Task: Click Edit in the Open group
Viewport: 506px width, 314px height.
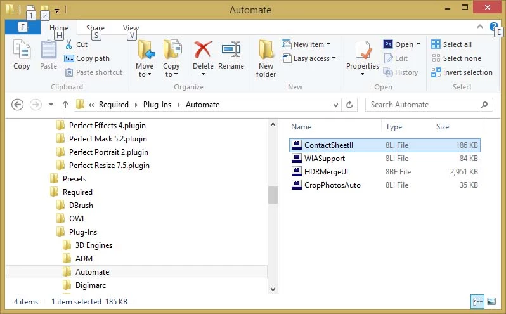Action: [x=396, y=58]
